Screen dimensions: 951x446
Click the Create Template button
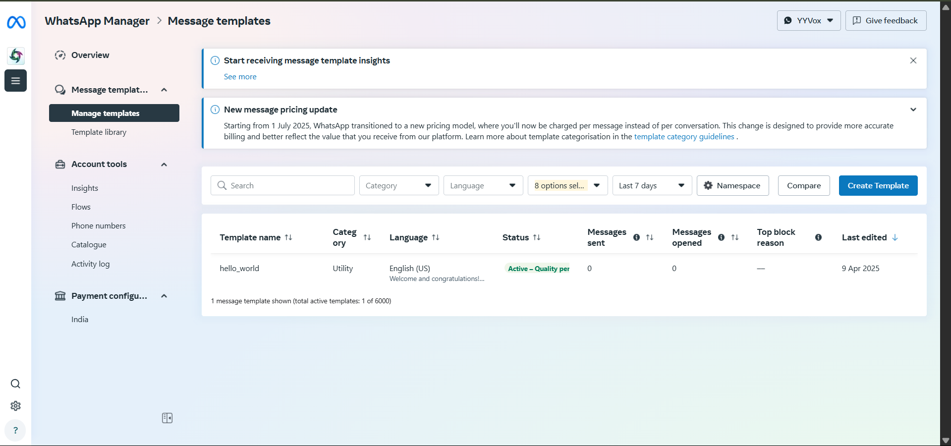(878, 186)
